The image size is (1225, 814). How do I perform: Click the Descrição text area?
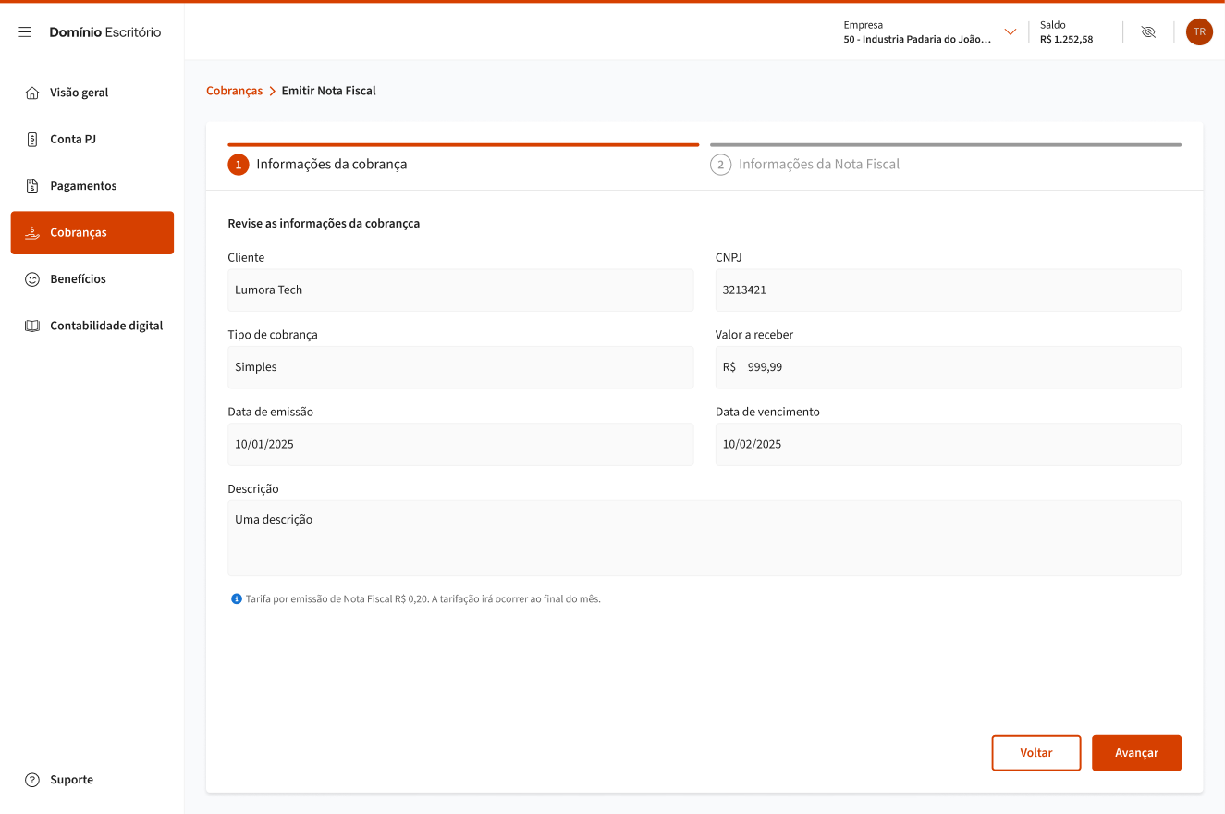[x=704, y=538]
